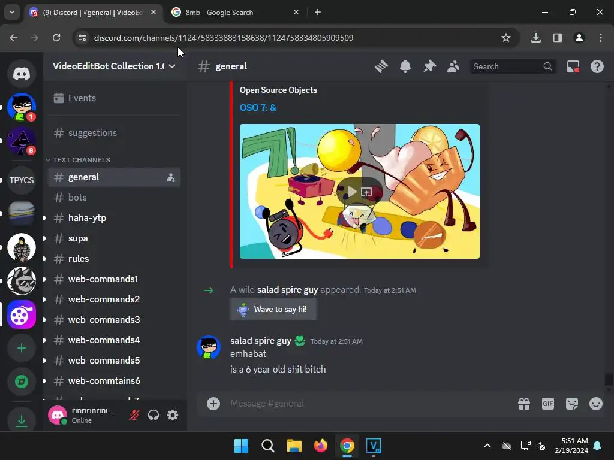Toggle the member list icon
The height and width of the screenshot is (460, 614).
(453, 66)
